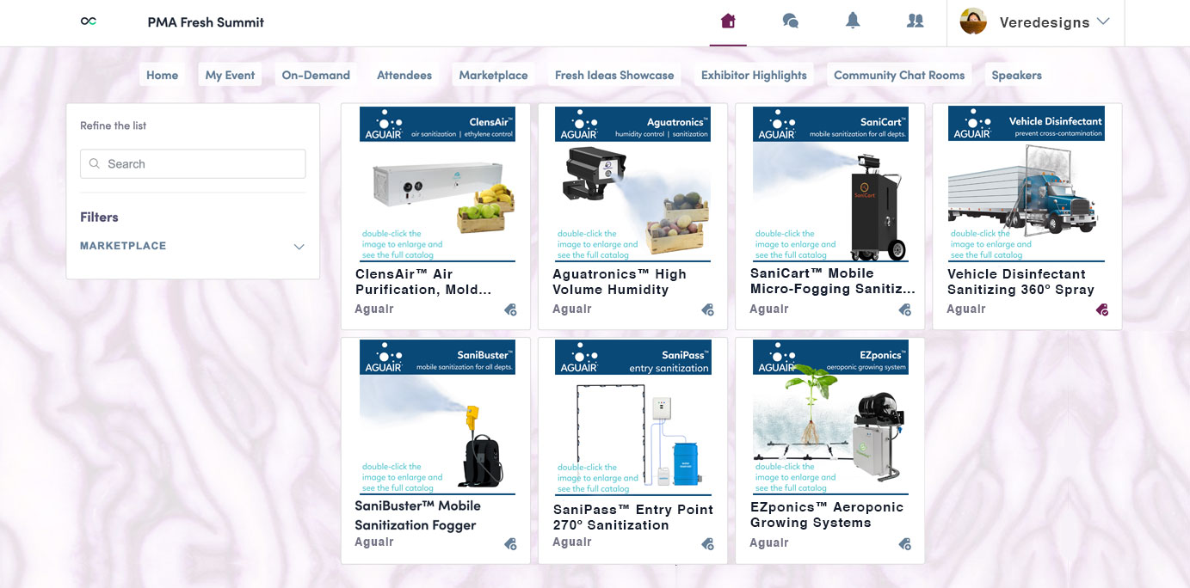Click the event platform logo in the top-left corner
This screenshot has height=588, width=1190.
(x=89, y=20)
